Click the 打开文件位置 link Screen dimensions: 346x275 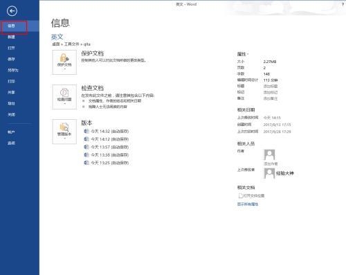tap(254, 195)
